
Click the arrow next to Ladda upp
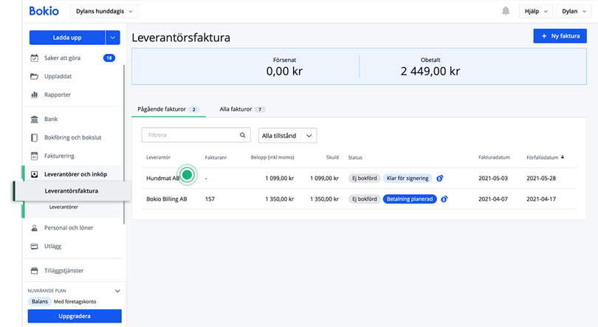pos(113,37)
